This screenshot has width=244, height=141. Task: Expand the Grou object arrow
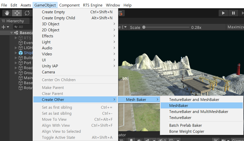coord(16,73)
